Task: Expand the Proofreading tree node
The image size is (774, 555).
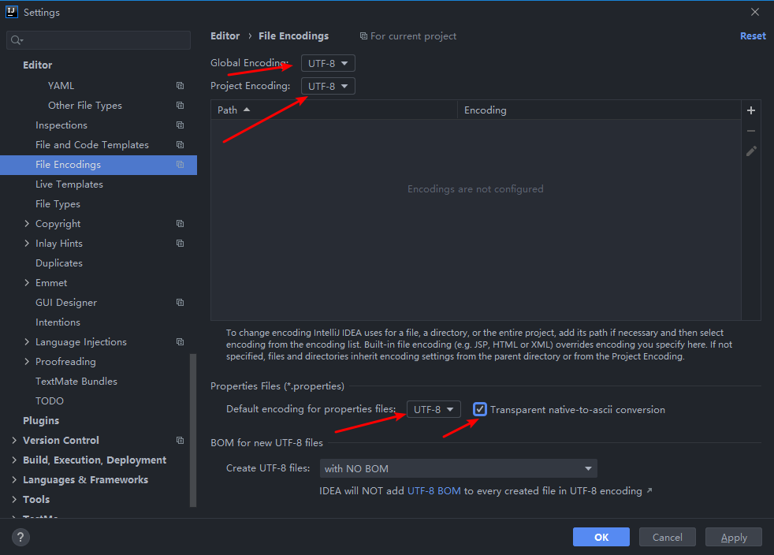Action: point(27,361)
